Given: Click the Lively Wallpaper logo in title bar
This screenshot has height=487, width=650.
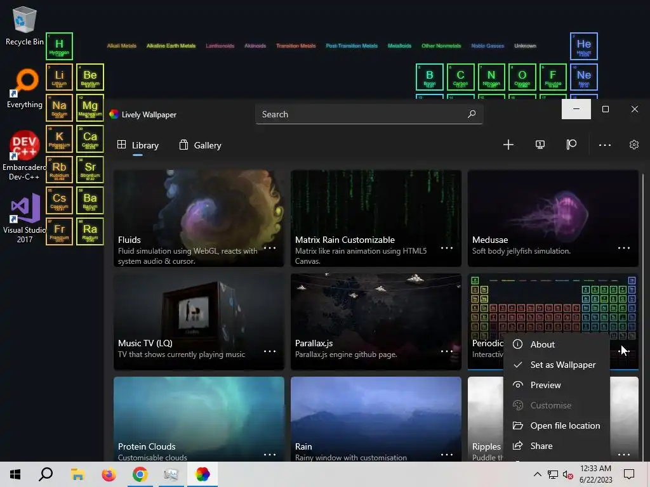Looking at the screenshot, I should pos(114,114).
